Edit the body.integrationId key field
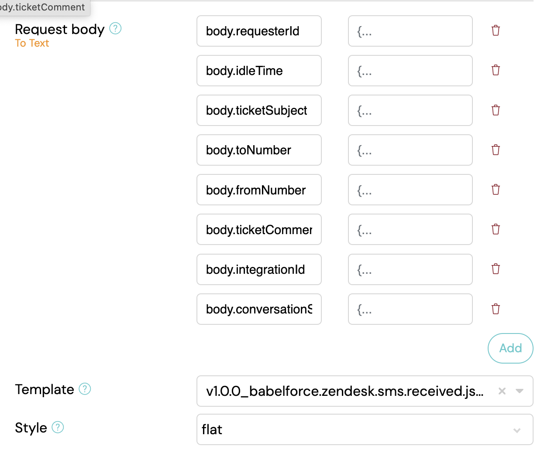The width and height of the screenshot is (551, 456). pos(259,269)
